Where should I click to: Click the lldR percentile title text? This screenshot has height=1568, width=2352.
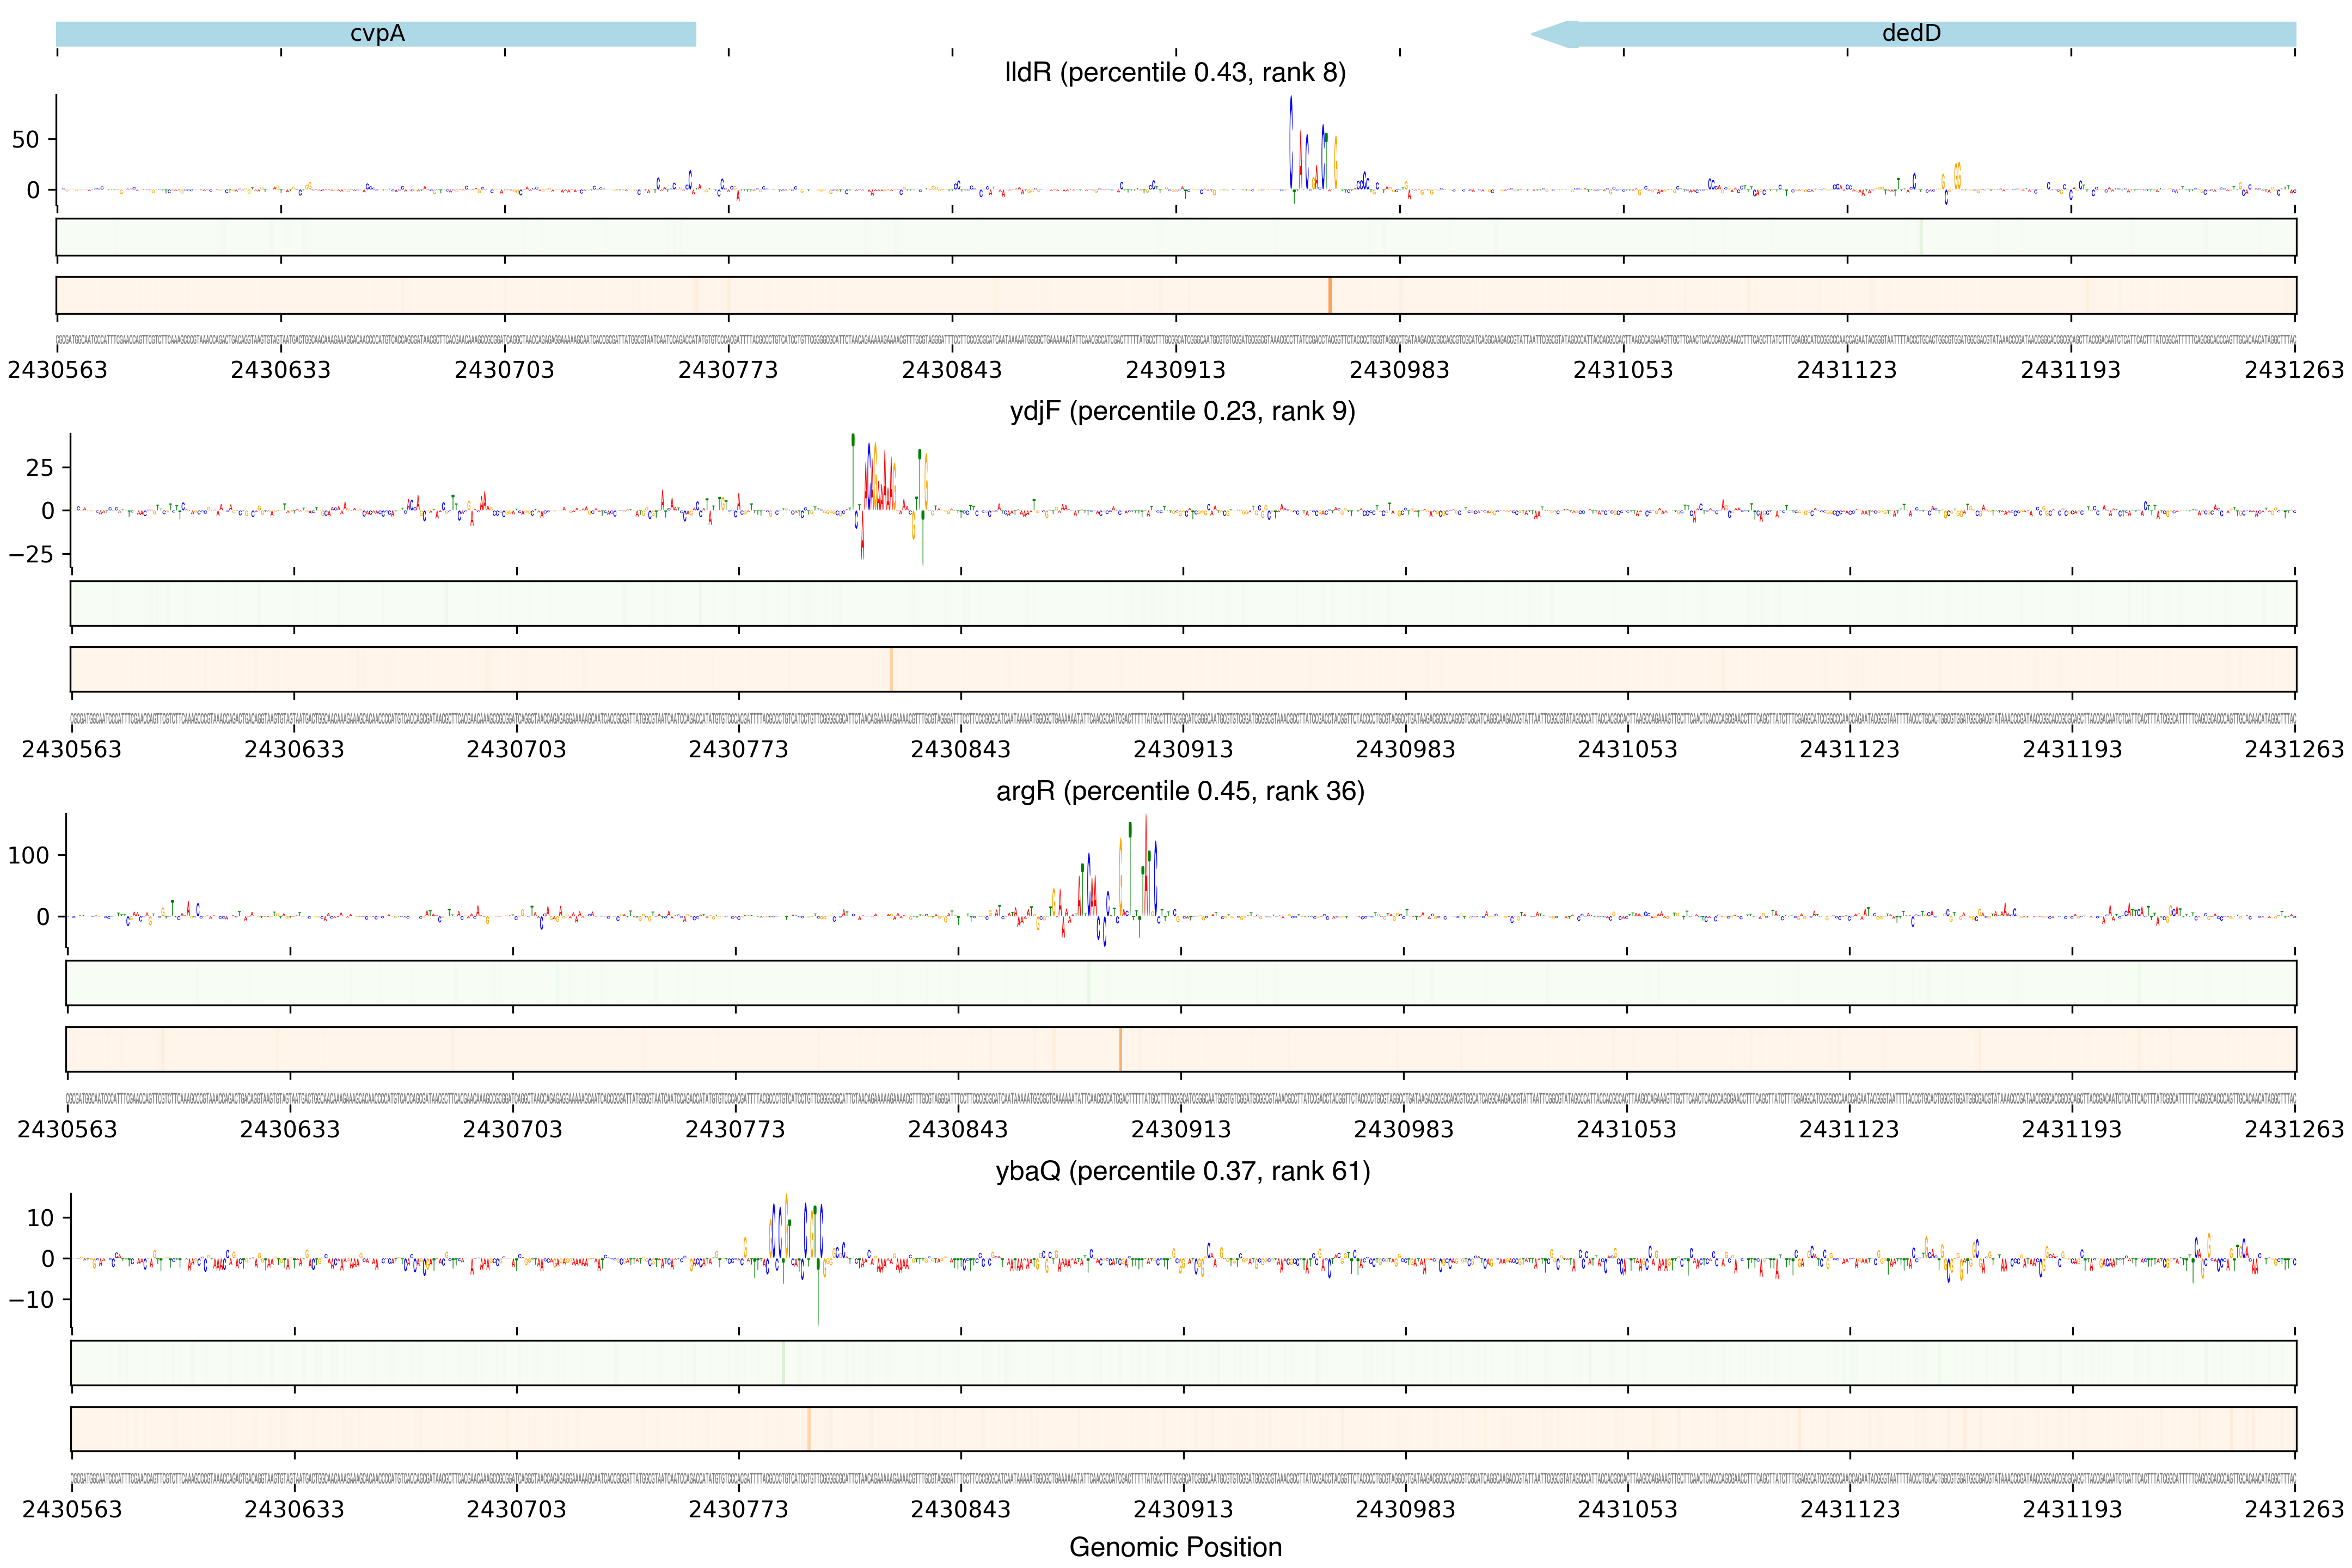(x=1175, y=73)
